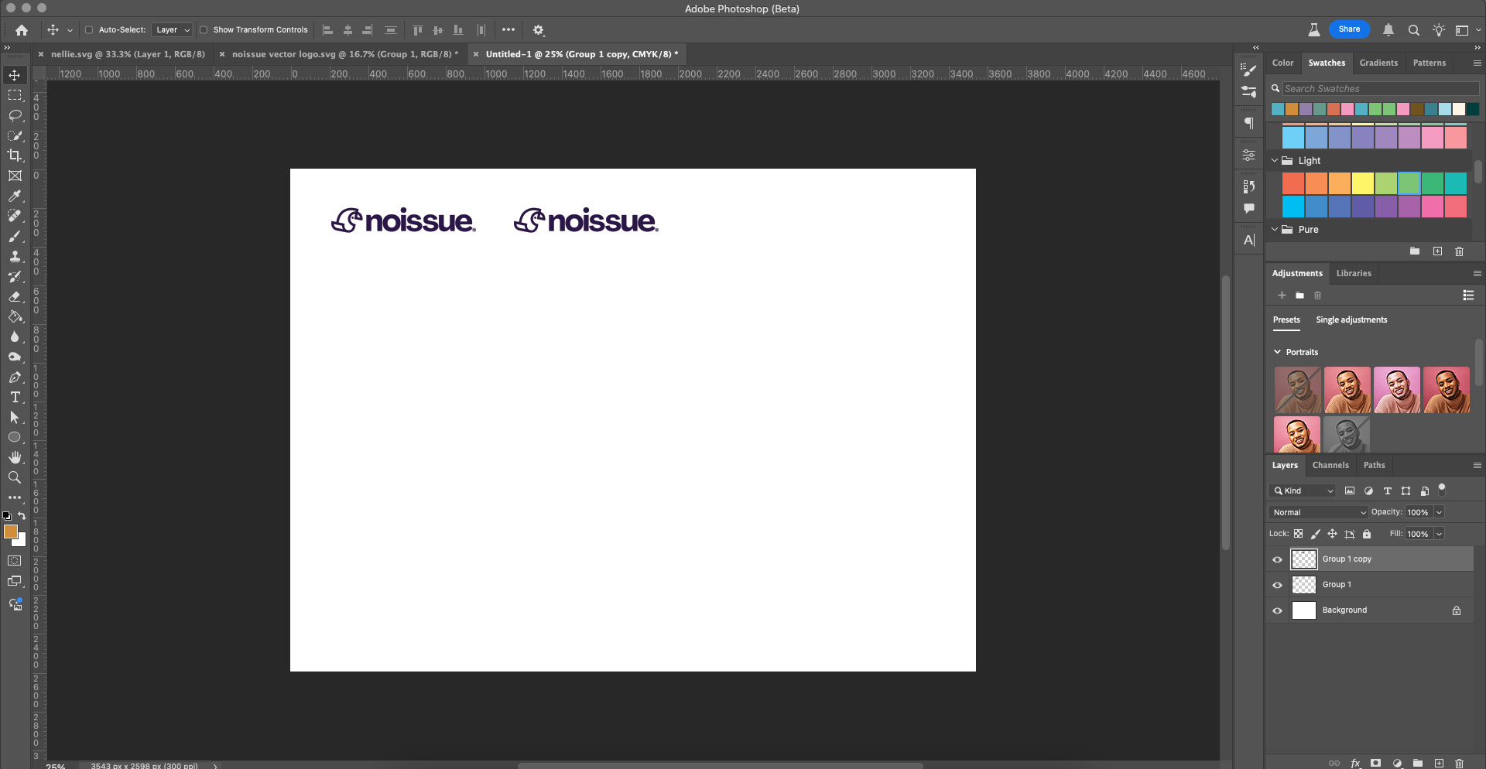This screenshot has height=769, width=1486.
Task: Select the Rectangular Marquee tool
Action: (15, 95)
